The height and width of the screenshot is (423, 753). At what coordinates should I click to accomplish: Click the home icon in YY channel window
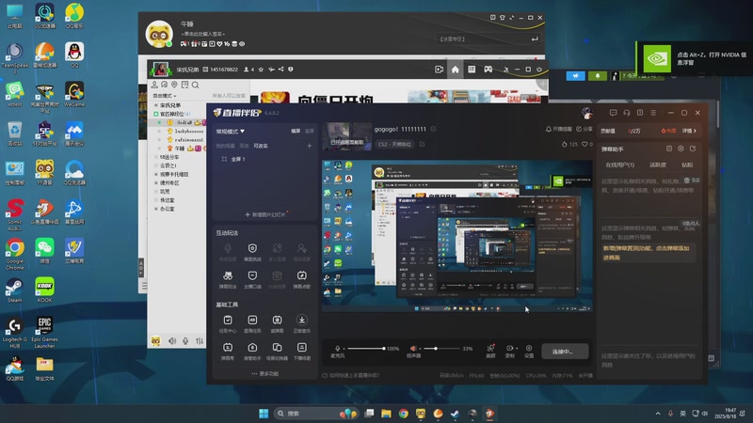point(456,70)
